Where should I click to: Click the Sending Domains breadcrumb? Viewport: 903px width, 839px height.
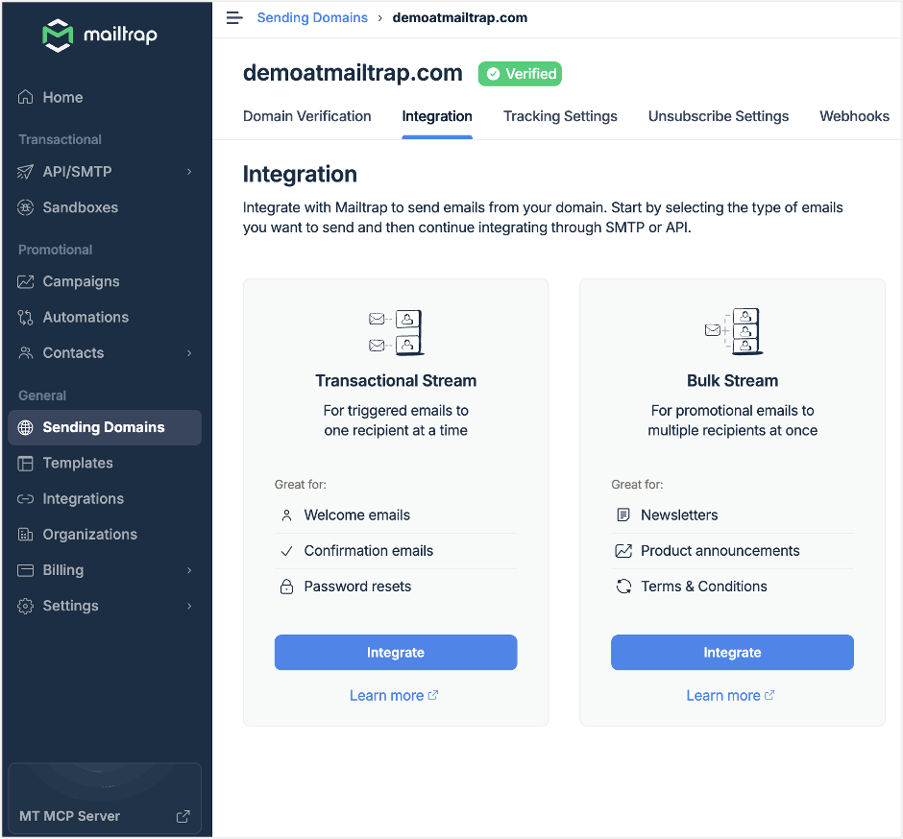[x=312, y=17]
